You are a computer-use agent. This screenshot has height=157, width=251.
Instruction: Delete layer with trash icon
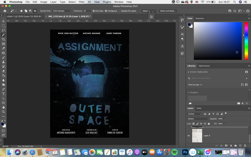pyautogui.click(x=245, y=145)
